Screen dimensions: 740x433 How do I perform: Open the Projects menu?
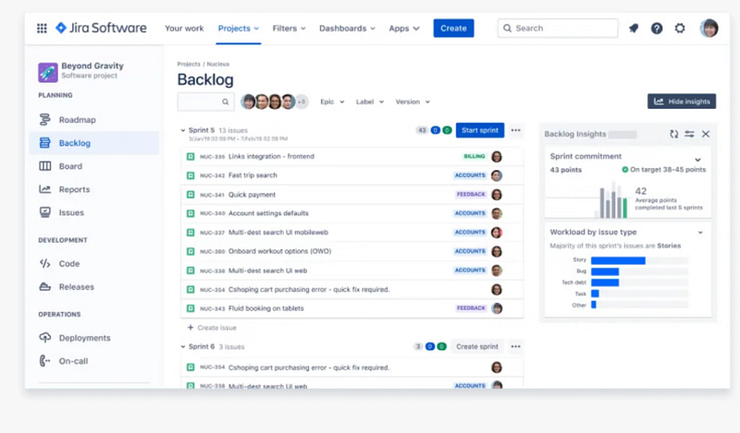point(238,29)
